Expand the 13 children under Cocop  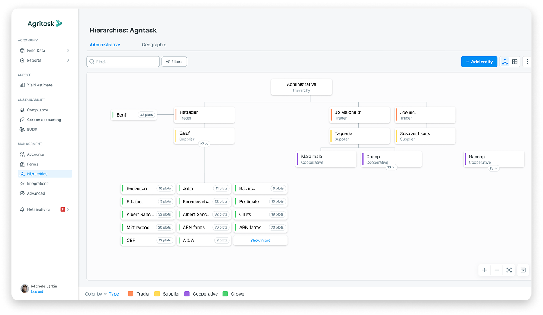pos(391,167)
